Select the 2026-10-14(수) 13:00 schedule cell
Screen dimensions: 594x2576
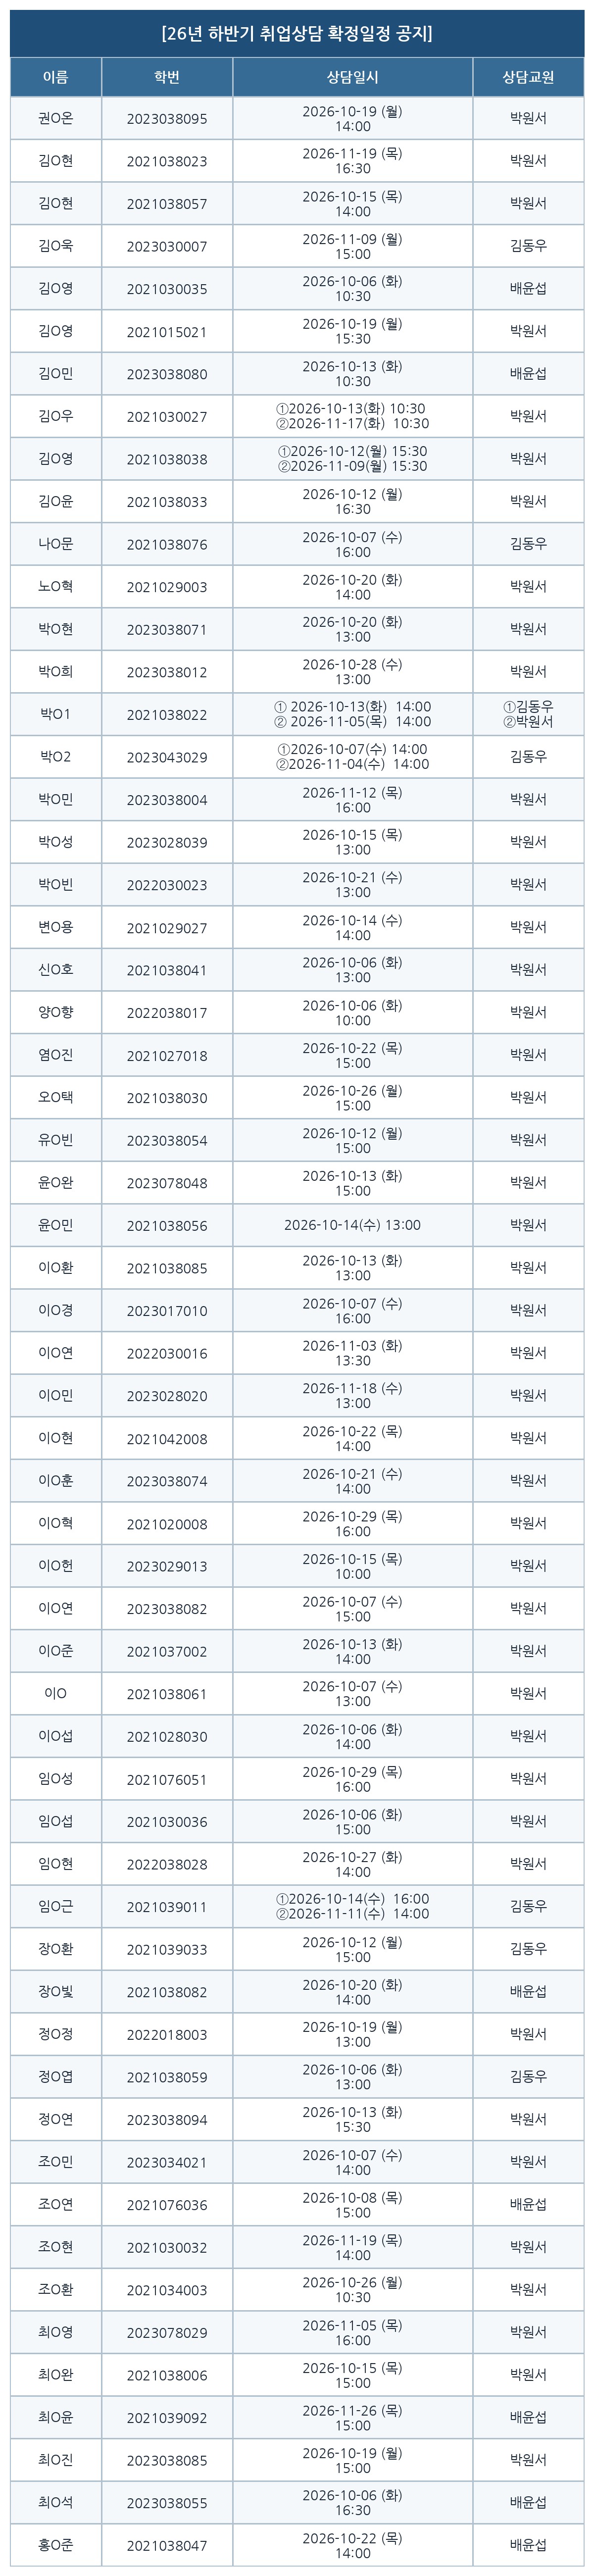(353, 1225)
